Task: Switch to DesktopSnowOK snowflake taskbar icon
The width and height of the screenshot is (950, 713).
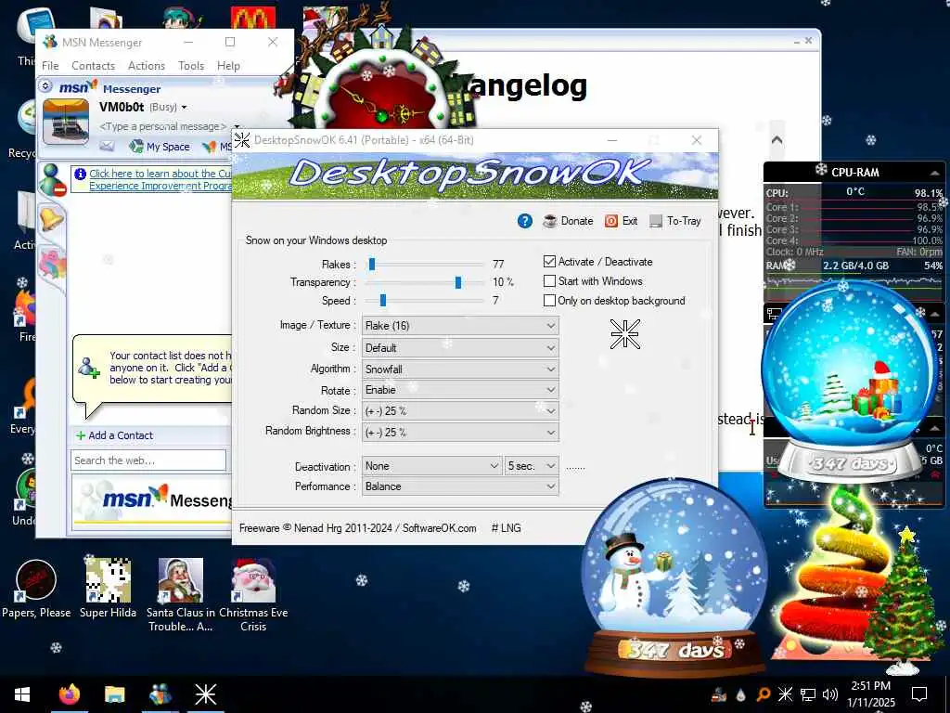Action: point(205,694)
